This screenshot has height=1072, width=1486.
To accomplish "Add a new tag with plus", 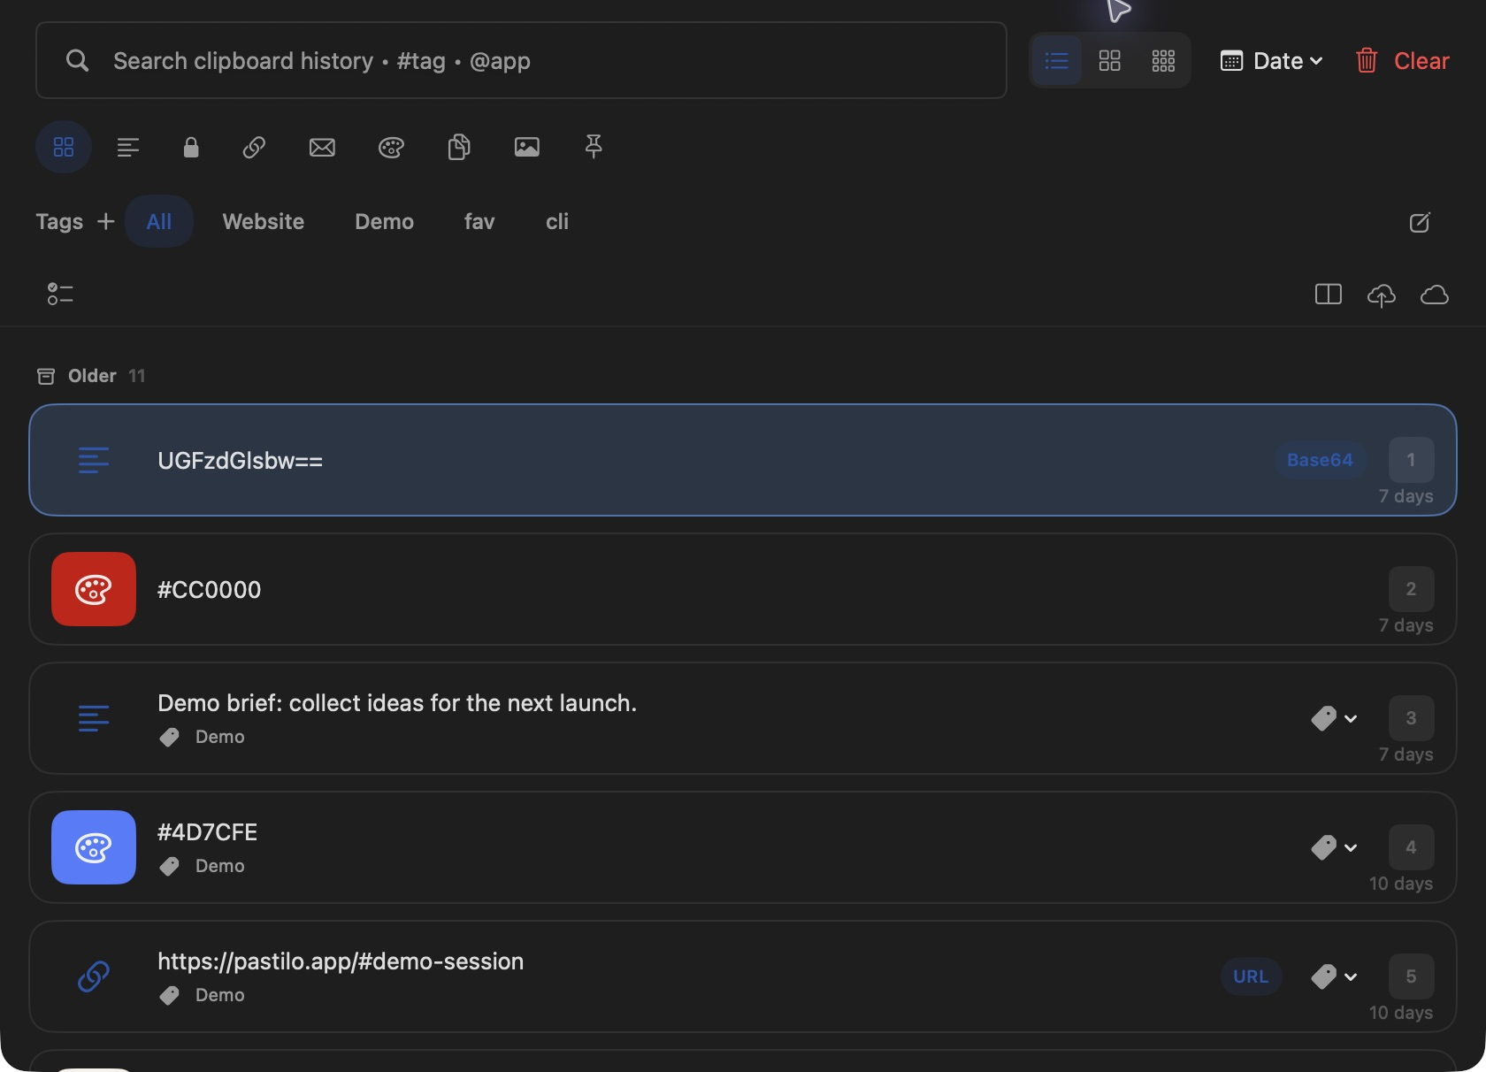I will (106, 221).
